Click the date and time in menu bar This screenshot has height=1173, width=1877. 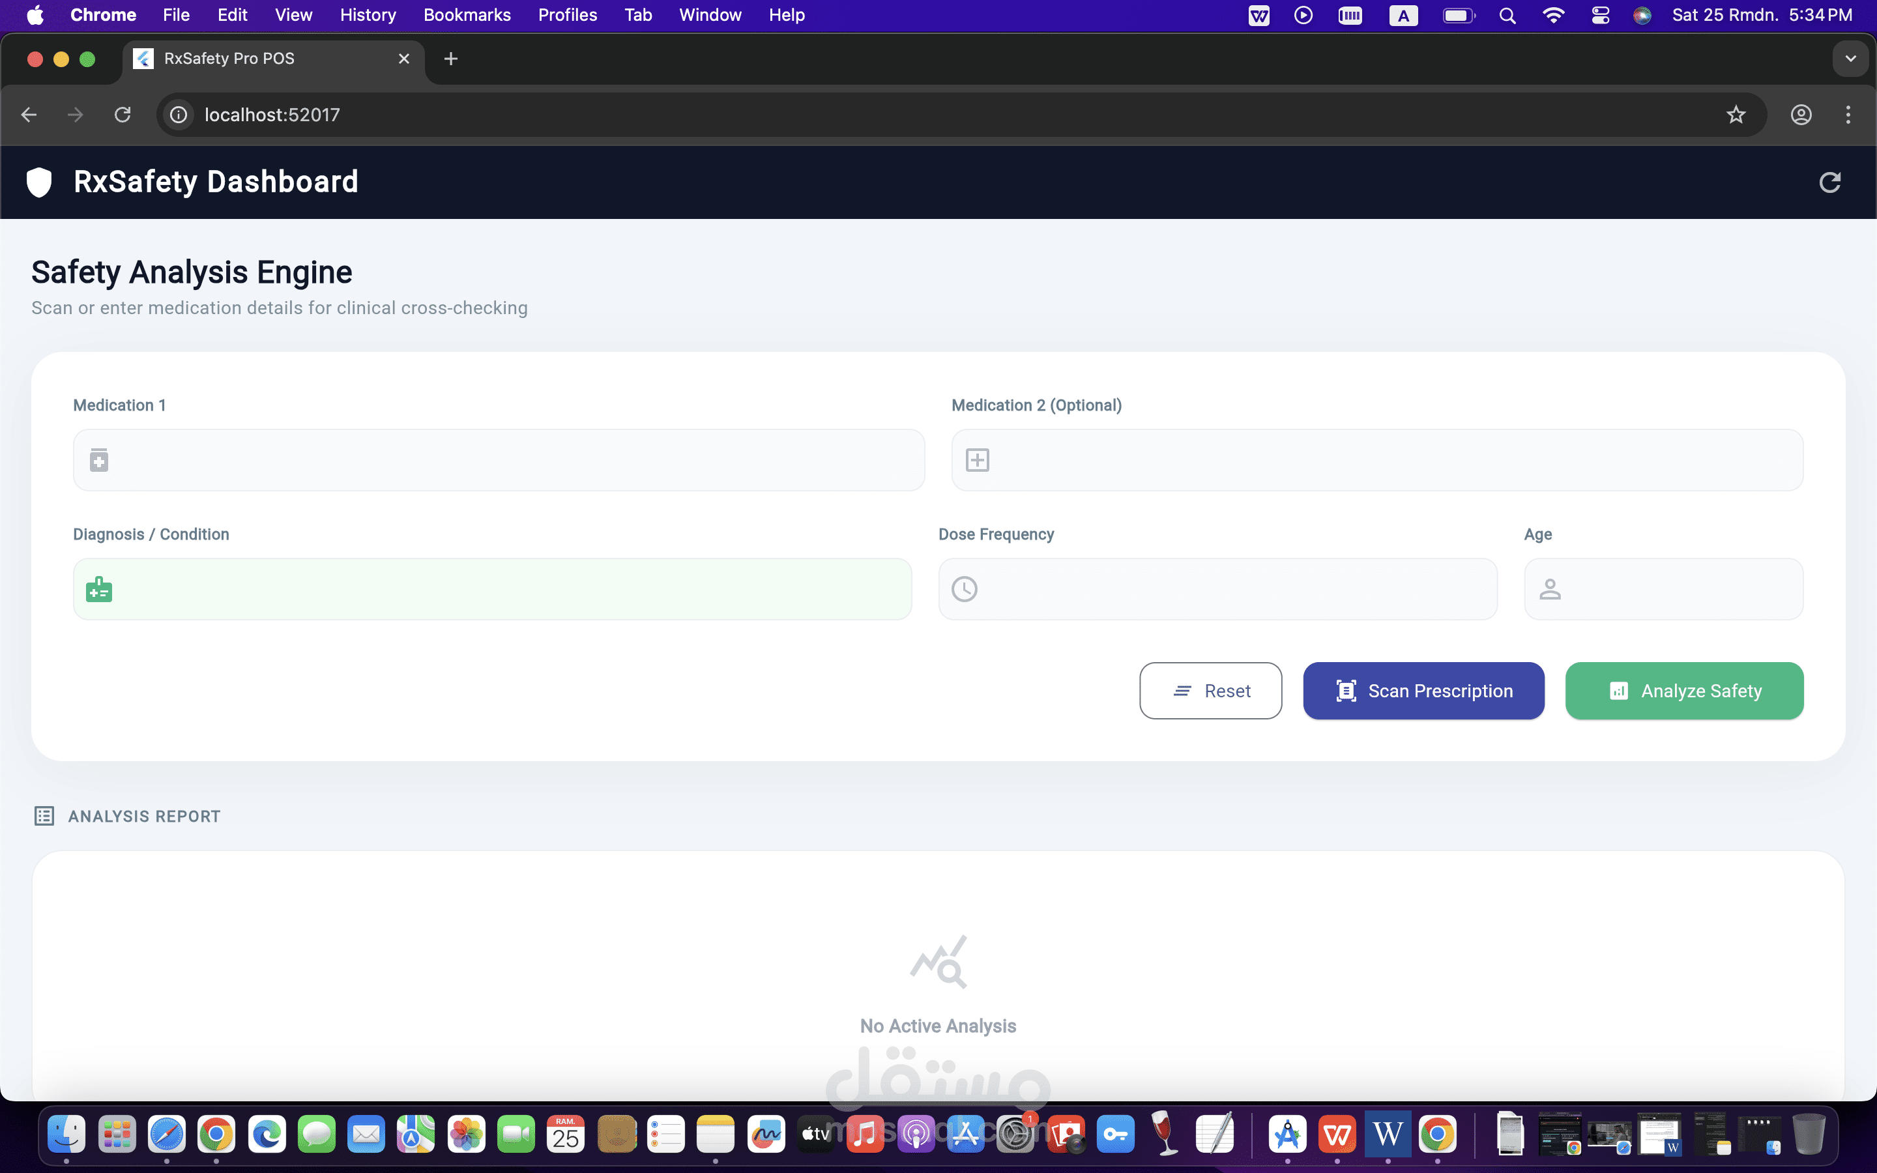point(1762,16)
